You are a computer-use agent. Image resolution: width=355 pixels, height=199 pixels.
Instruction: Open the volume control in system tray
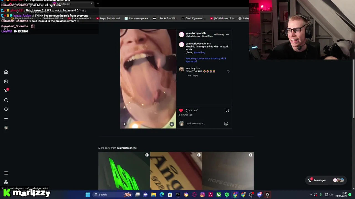pyautogui.click(x=331, y=195)
